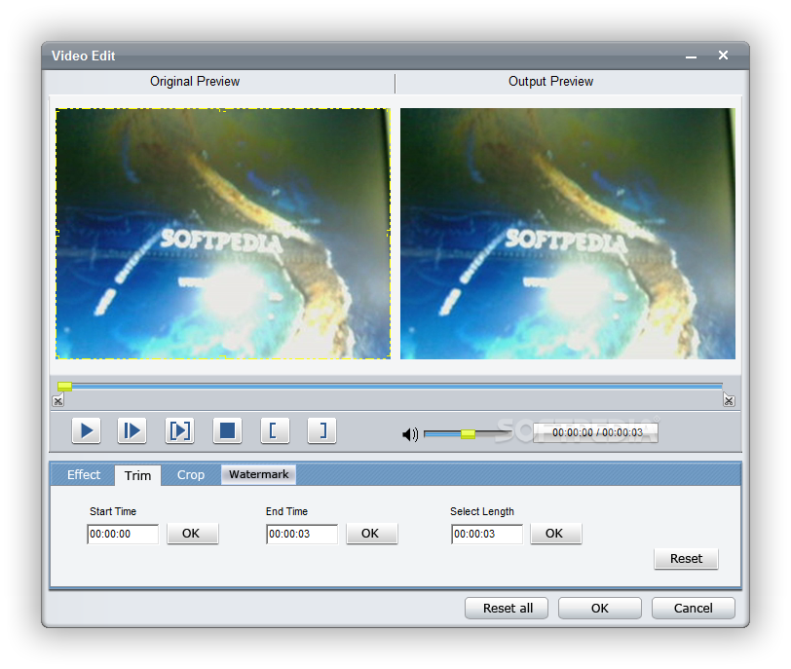Image resolution: width=791 pixels, height=669 pixels.
Task: Click the Output Preview heading
Action: pos(550,81)
